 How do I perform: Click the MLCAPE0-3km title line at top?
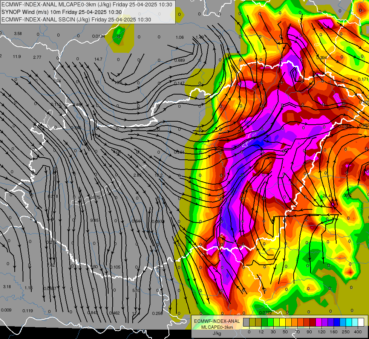point(87,5)
